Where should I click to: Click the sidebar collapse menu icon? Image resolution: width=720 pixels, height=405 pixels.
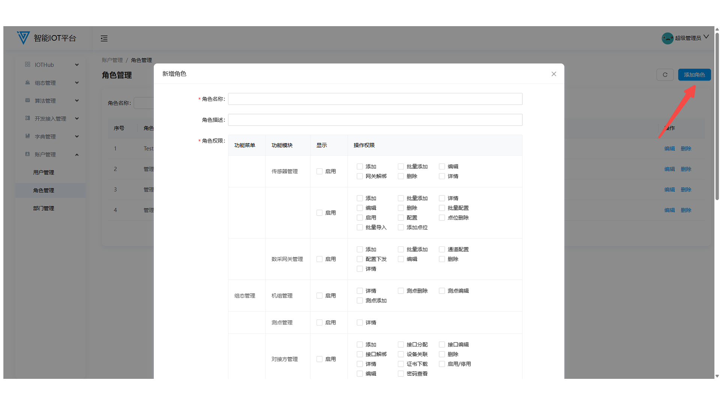(x=104, y=38)
